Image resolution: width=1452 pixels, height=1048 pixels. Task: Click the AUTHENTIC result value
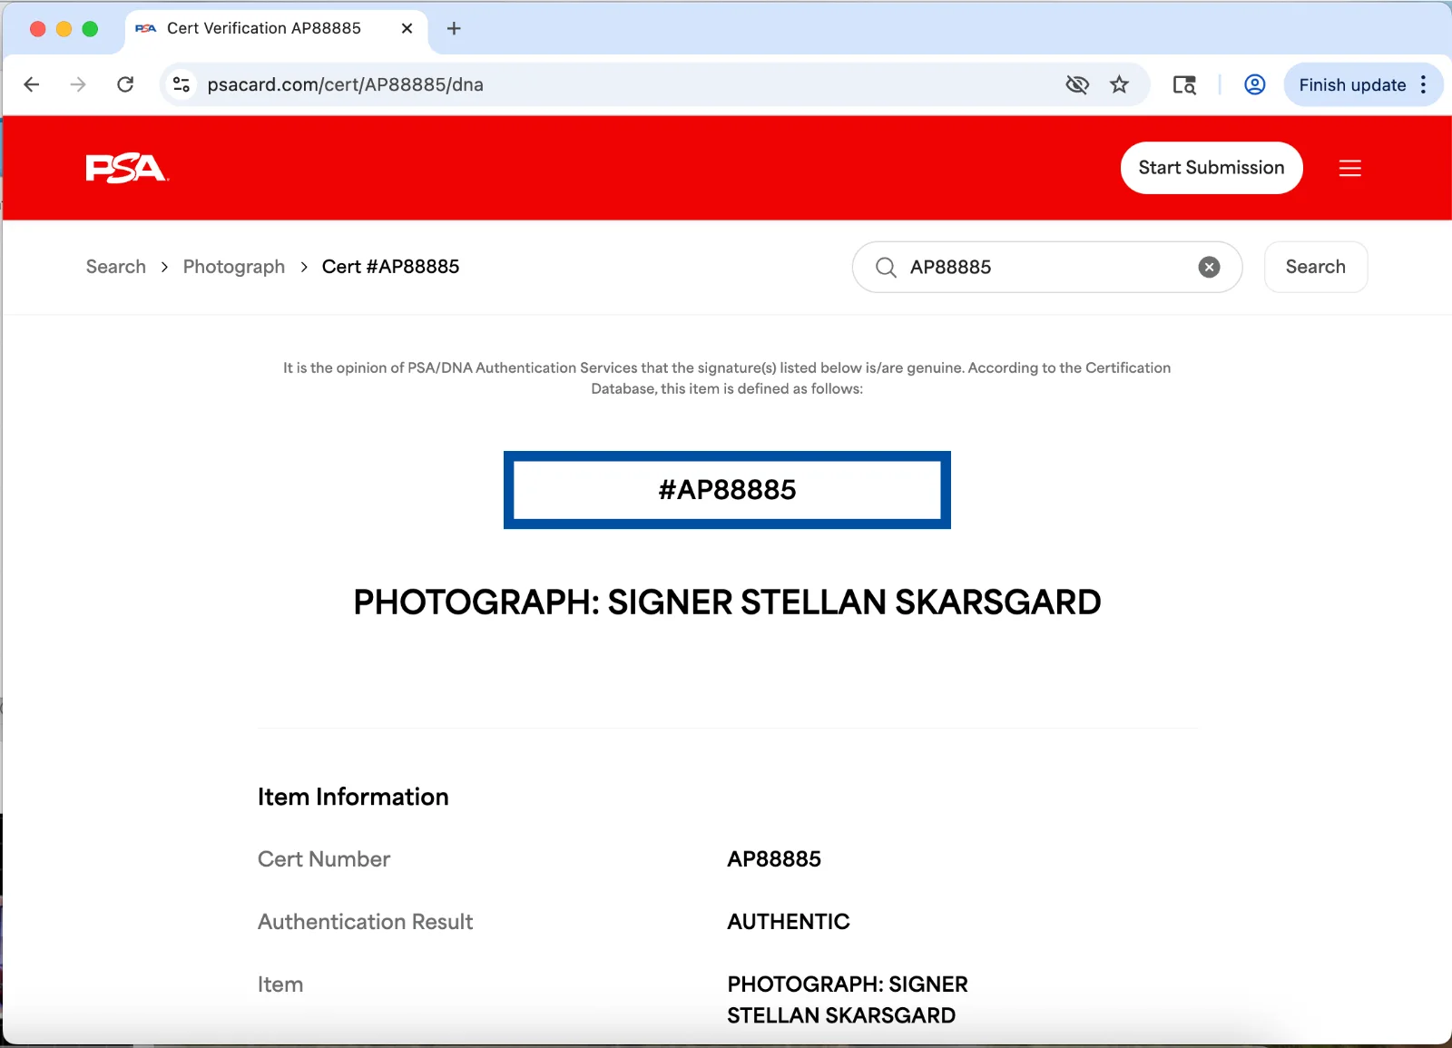click(x=789, y=922)
